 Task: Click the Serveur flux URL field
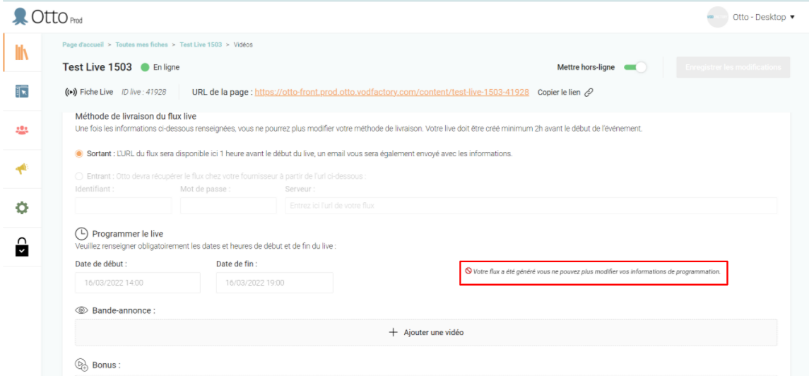pyautogui.click(x=531, y=206)
